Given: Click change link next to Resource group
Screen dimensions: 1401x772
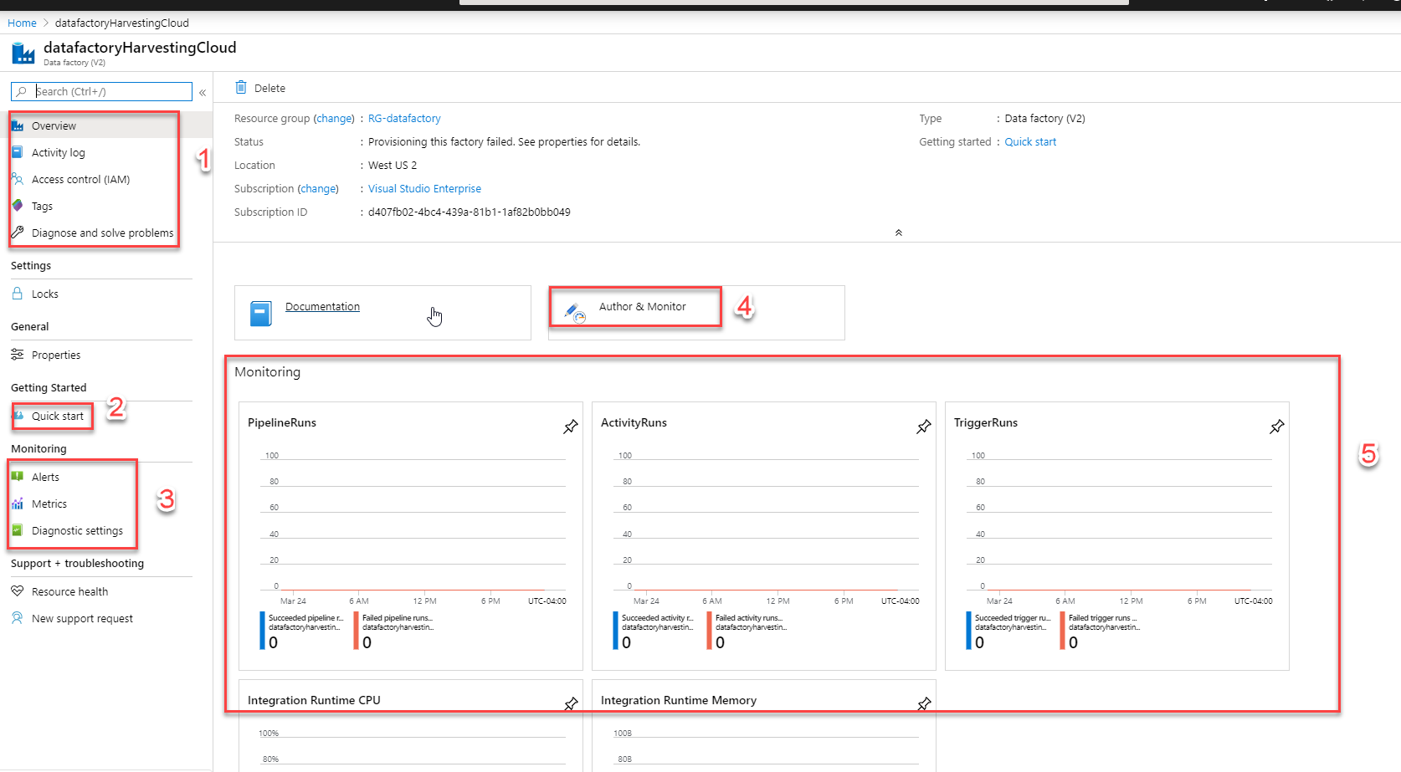Looking at the screenshot, I should [x=334, y=119].
